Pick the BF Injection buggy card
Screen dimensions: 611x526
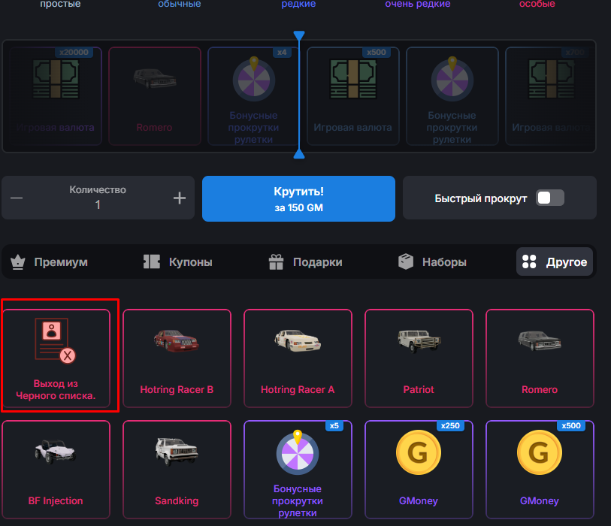coord(56,470)
